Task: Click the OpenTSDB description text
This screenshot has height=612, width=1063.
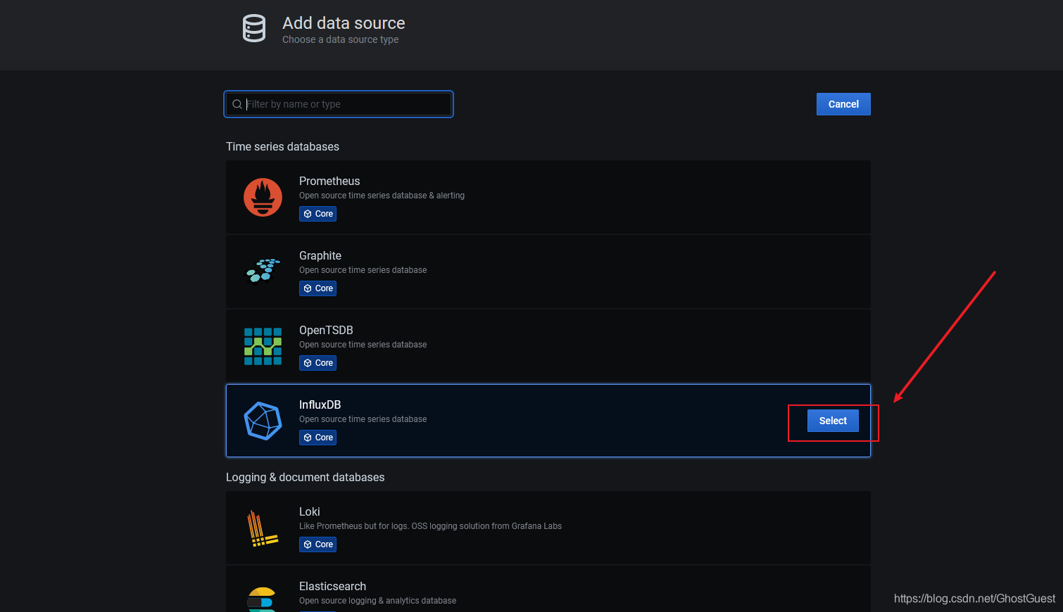Action: 363,345
